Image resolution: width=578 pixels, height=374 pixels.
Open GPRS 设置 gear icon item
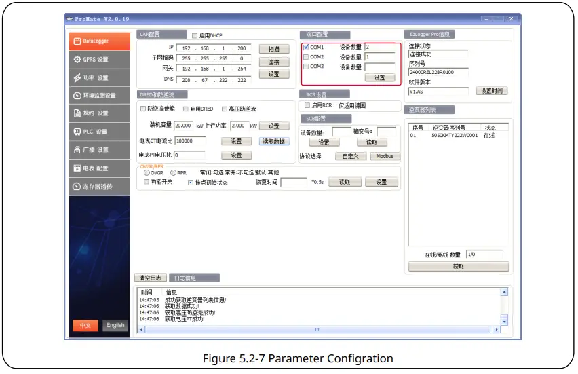click(x=100, y=59)
